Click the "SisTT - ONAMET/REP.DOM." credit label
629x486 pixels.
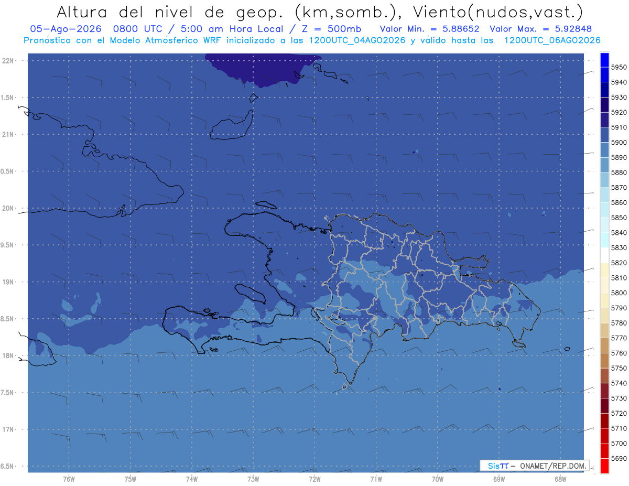coord(534,466)
